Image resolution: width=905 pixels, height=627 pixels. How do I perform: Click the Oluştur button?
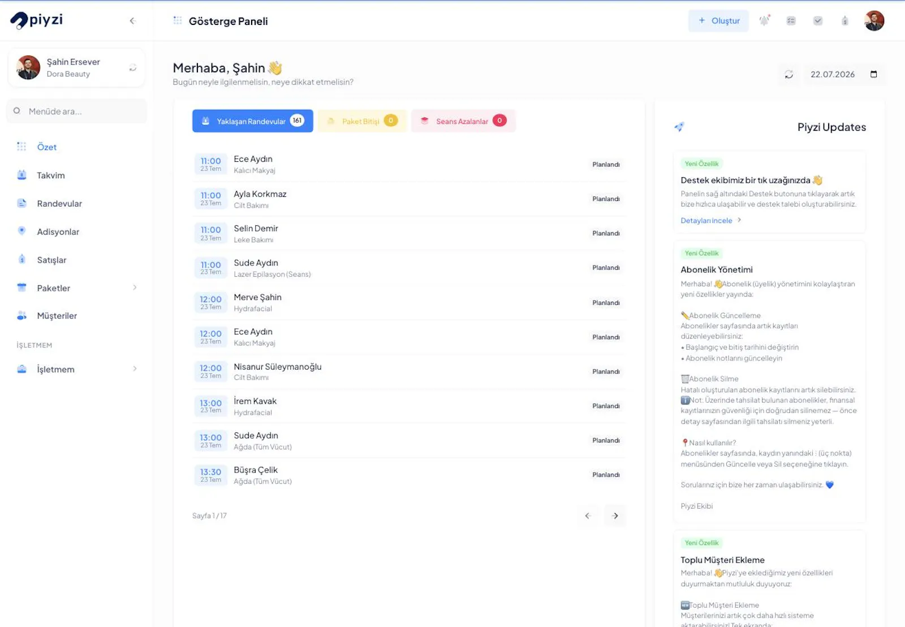click(718, 21)
